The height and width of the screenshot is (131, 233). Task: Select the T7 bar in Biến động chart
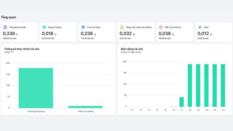[x=181, y=102]
